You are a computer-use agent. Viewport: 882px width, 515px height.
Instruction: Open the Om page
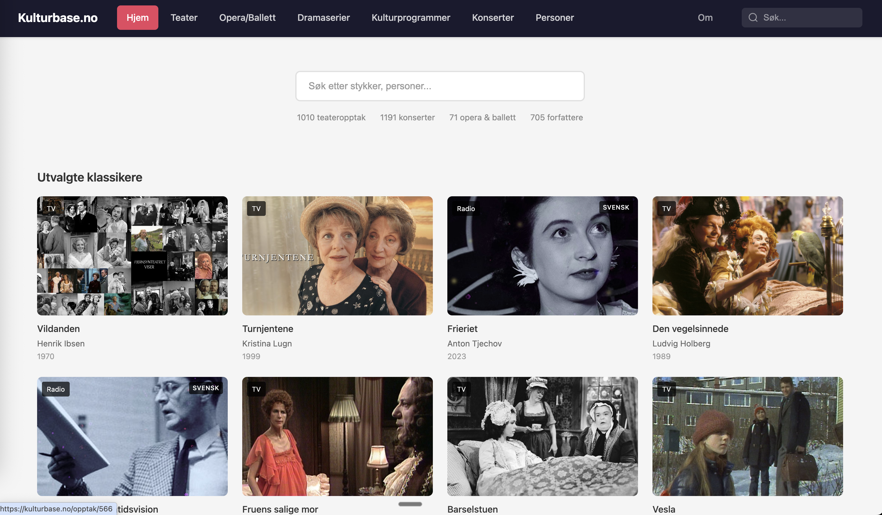tap(705, 17)
